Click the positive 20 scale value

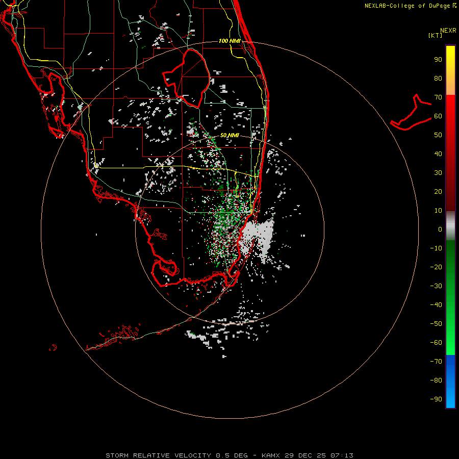[x=438, y=192]
